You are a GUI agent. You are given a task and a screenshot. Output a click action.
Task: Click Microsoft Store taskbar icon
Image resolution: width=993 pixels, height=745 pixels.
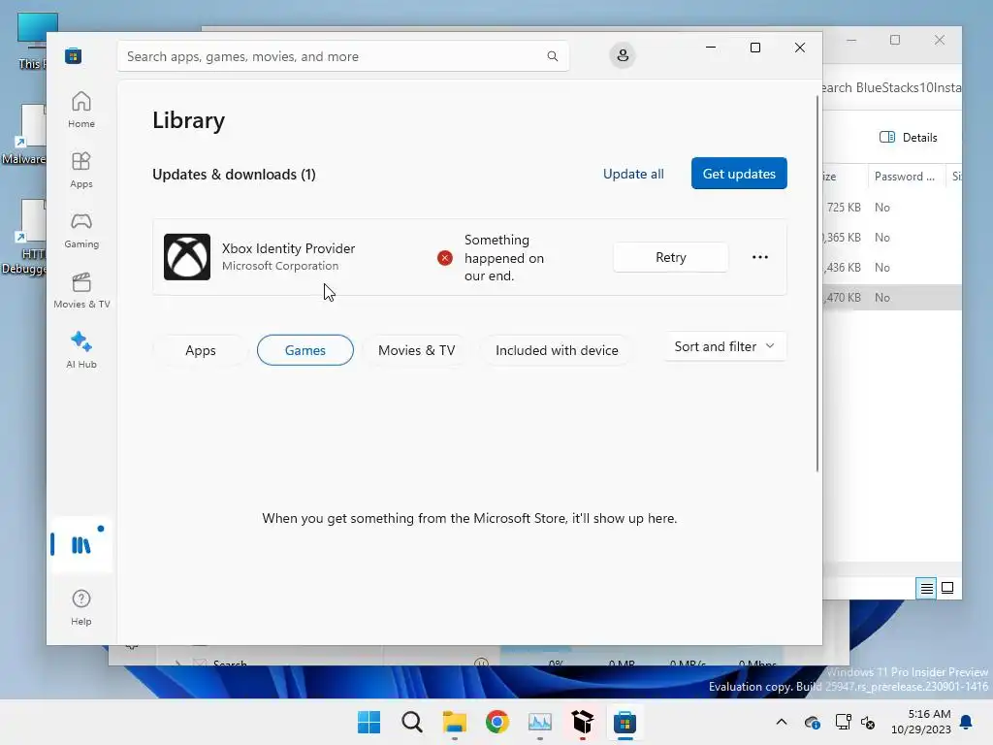(625, 722)
